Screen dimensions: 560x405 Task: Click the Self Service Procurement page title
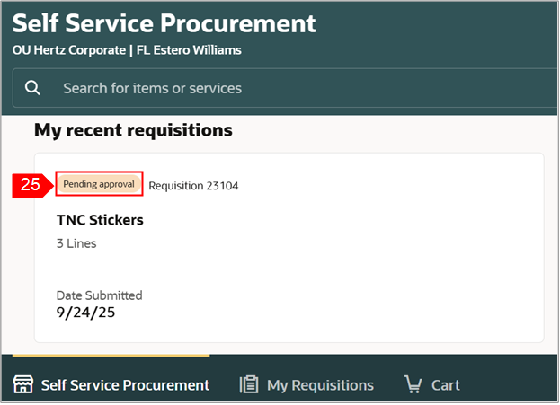(164, 23)
